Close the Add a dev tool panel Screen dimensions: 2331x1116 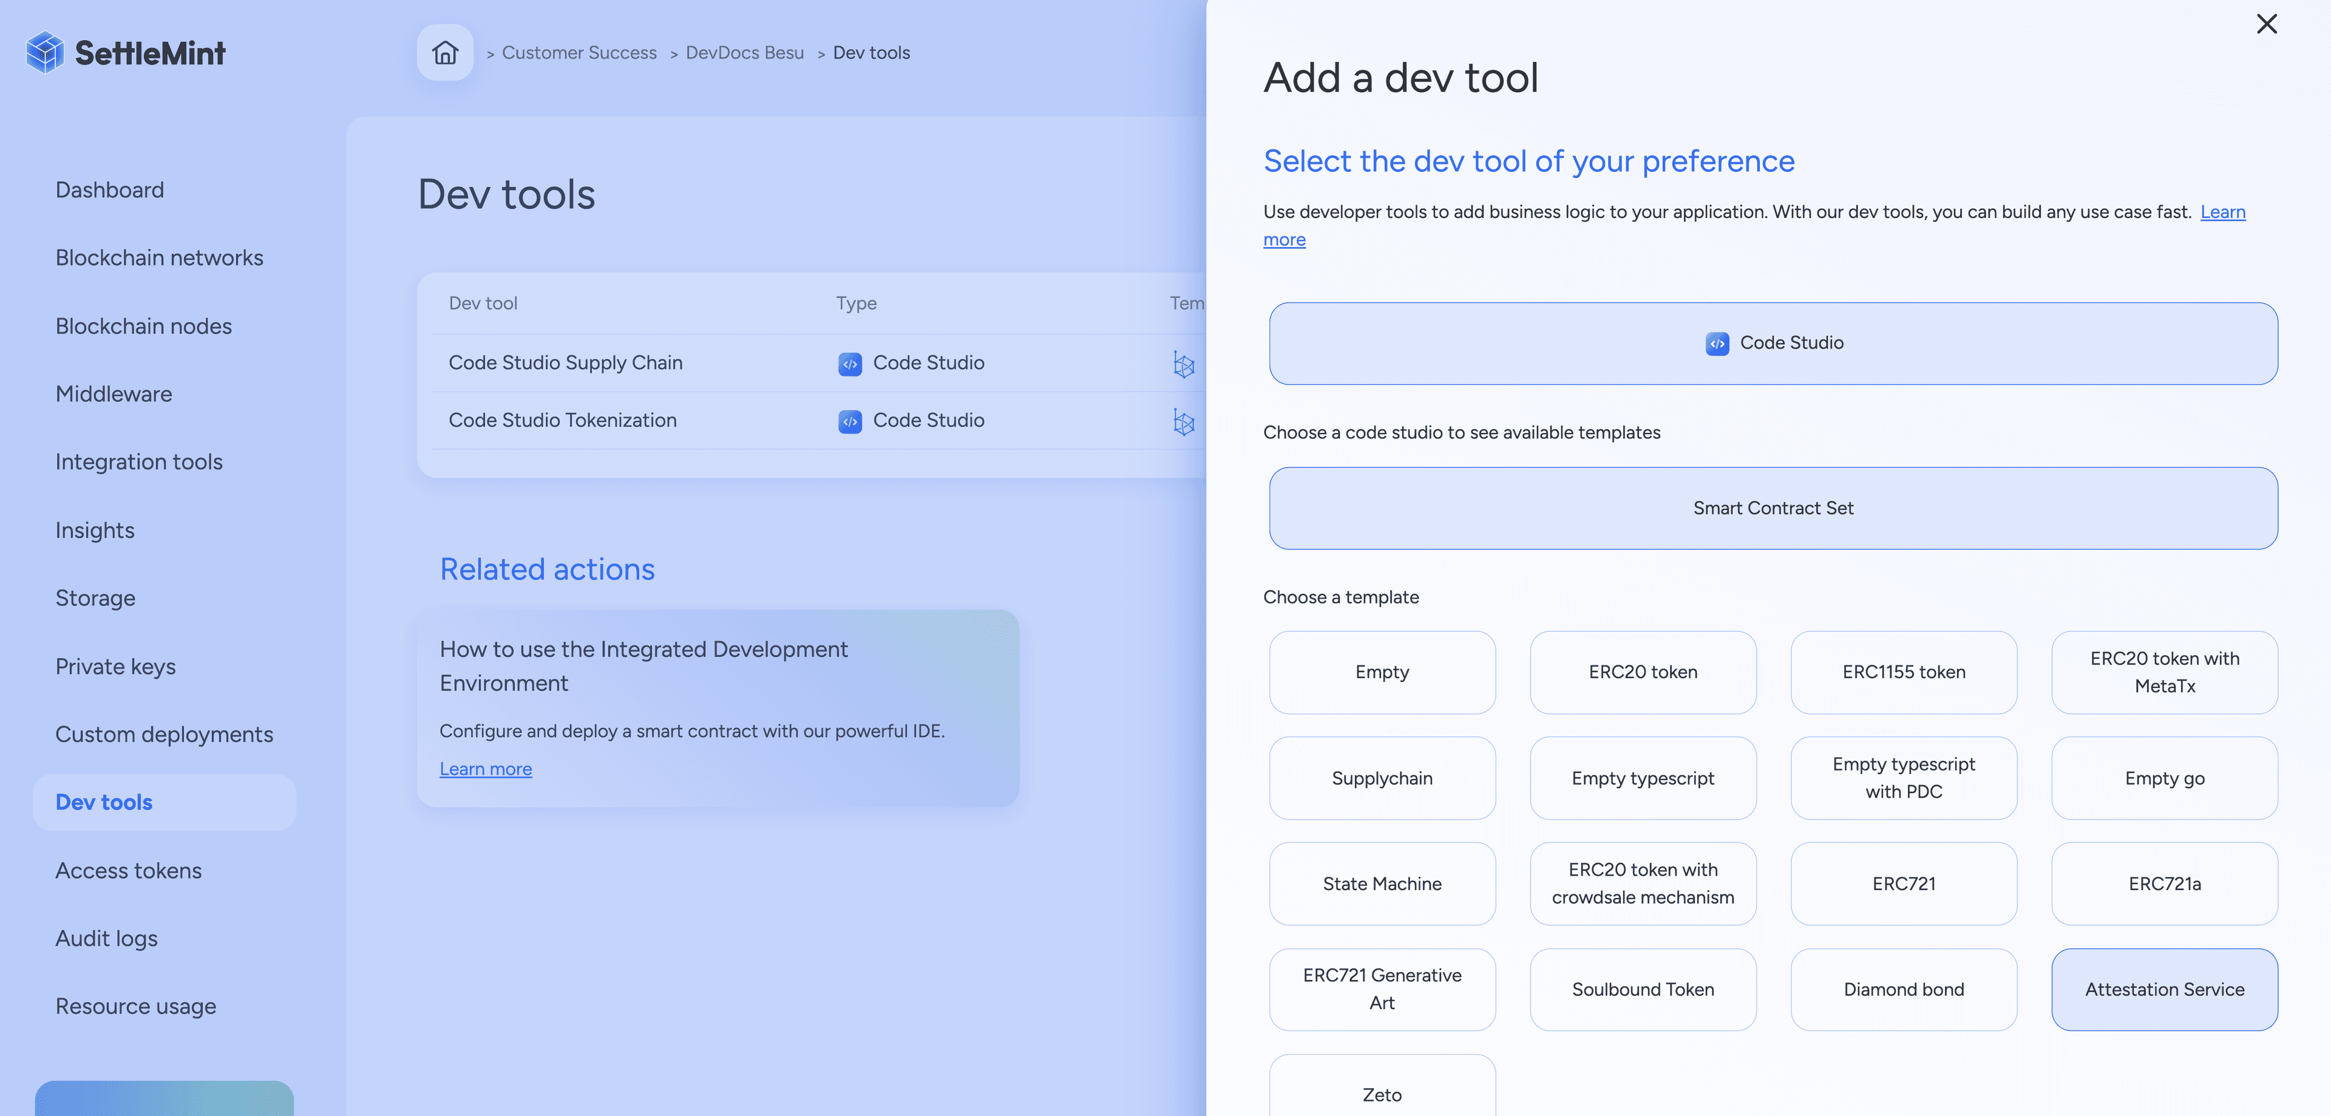[2266, 24]
